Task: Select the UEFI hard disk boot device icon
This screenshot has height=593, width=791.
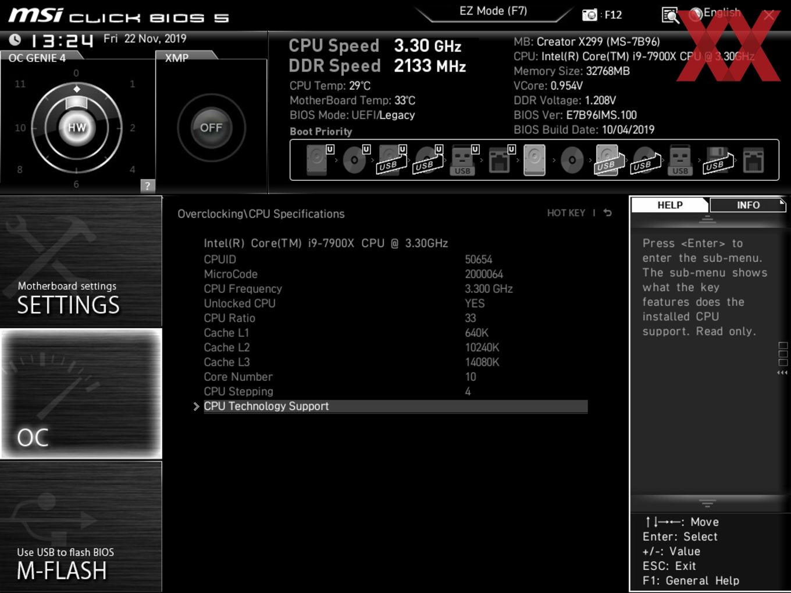Action: [319, 160]
